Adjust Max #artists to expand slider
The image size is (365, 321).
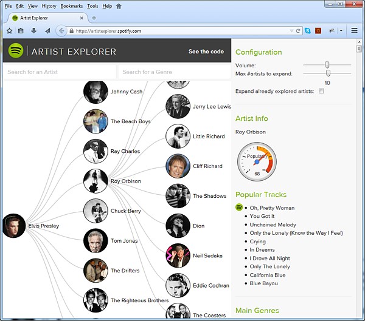click(x=328, y=73)
